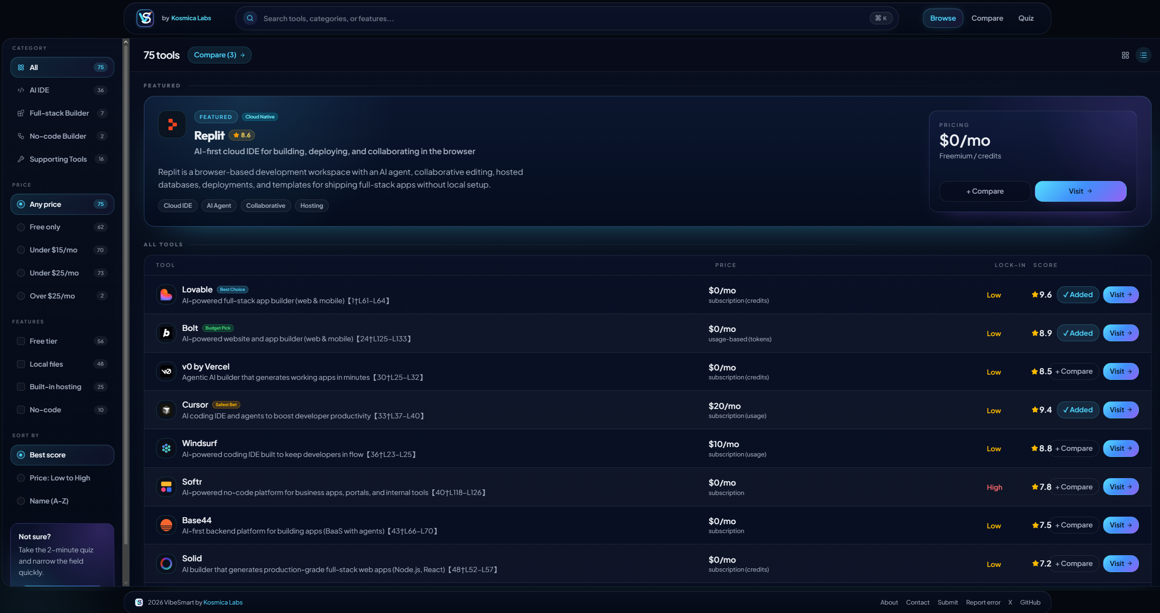This screenshot has height=613, width=1160.
Task: Click the footer VibeSmart logo icon
Action: [x=139, y=603]
